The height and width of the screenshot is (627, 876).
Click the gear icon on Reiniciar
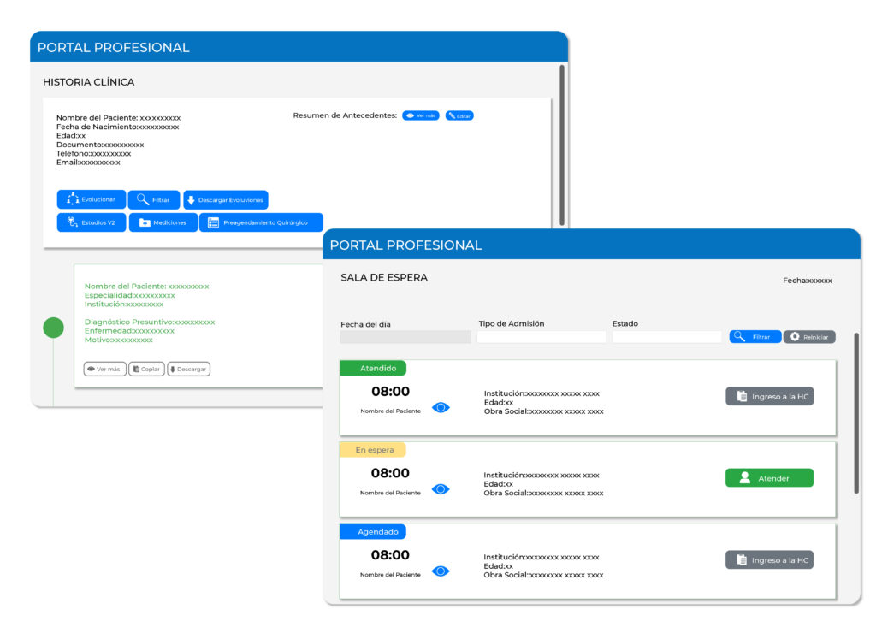(795, 336)
